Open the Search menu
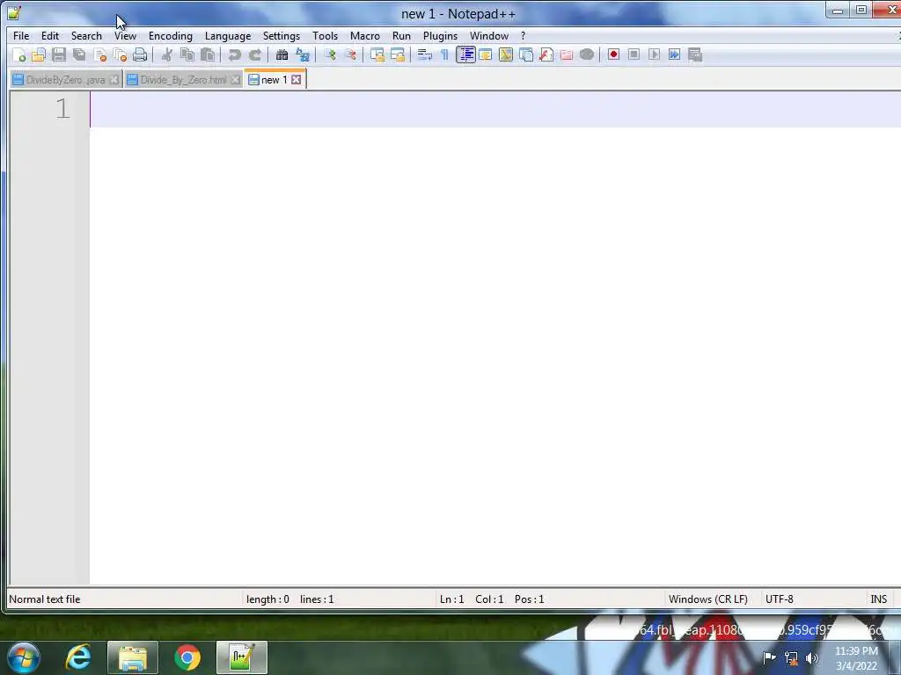 86,35
